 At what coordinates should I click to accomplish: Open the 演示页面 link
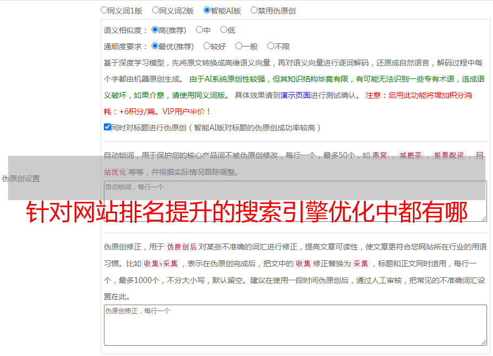pos(295,95)
